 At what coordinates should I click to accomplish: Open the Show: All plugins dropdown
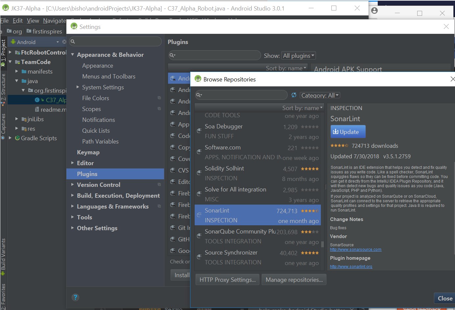tap(299, 55)
